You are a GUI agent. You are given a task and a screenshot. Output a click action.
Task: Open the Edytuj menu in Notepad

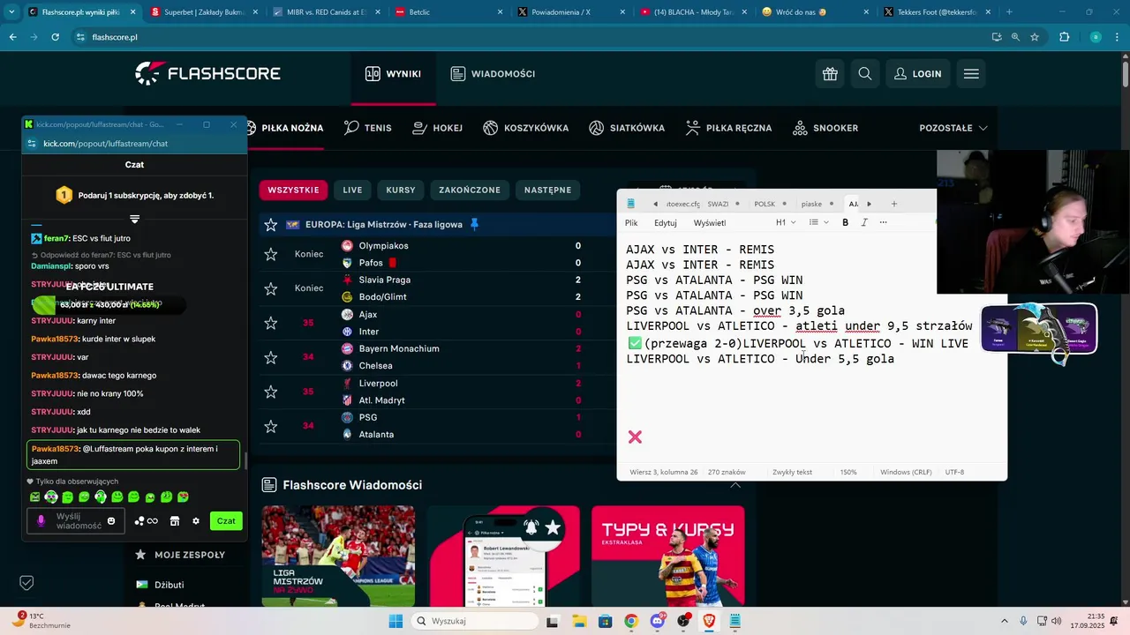click(x=666, y=223)
